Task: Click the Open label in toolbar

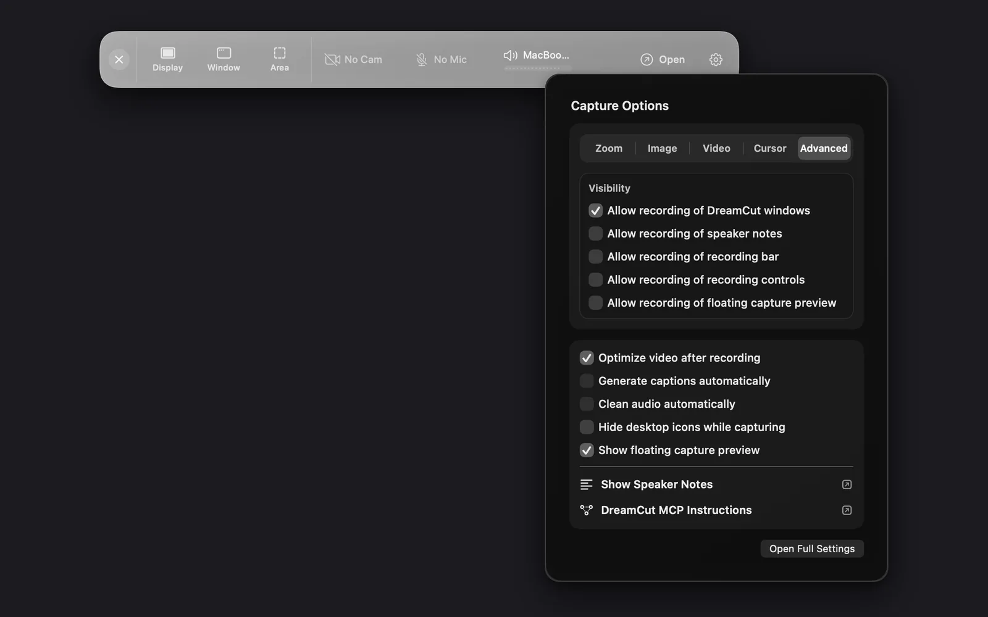Action: tap(672, 60)
